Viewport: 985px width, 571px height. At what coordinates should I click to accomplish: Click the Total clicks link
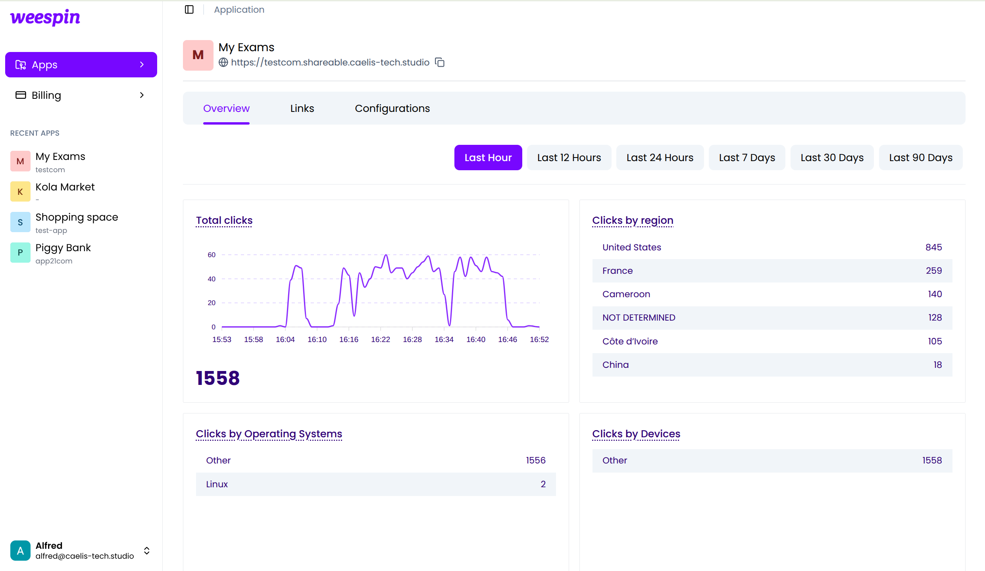(223, 221)
